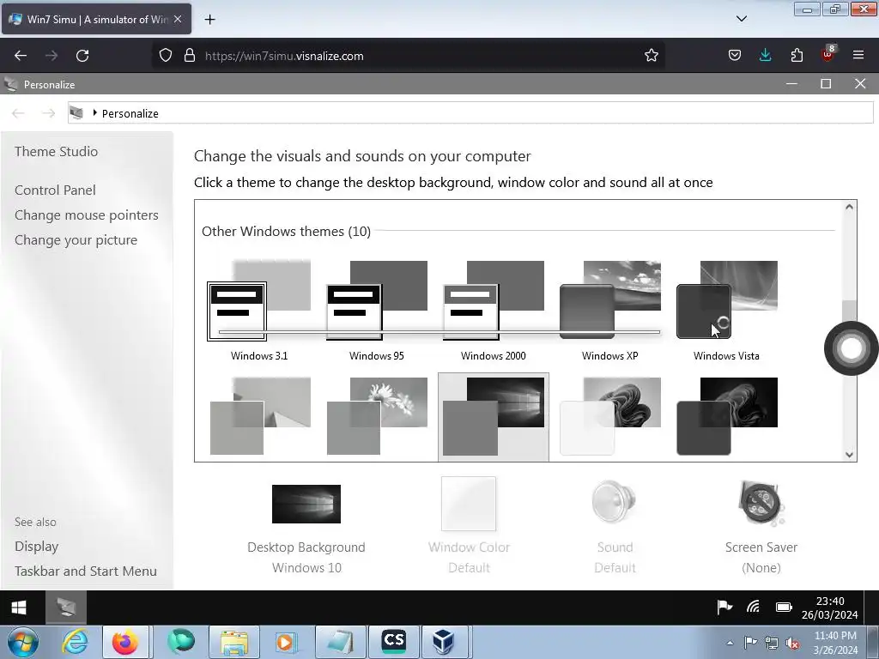Open VirtualBox from host taskbar
Screen dimensions: 879x659
coord(444,642)
